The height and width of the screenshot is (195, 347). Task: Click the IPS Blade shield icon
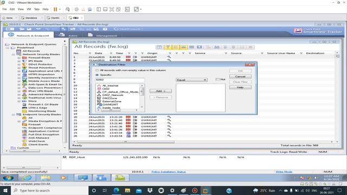[x=24, y=61]
